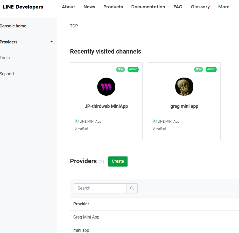Viewport: 239px width, 233px height.
Task: Click the New badge on greg mini app
Action: [199, 69]
